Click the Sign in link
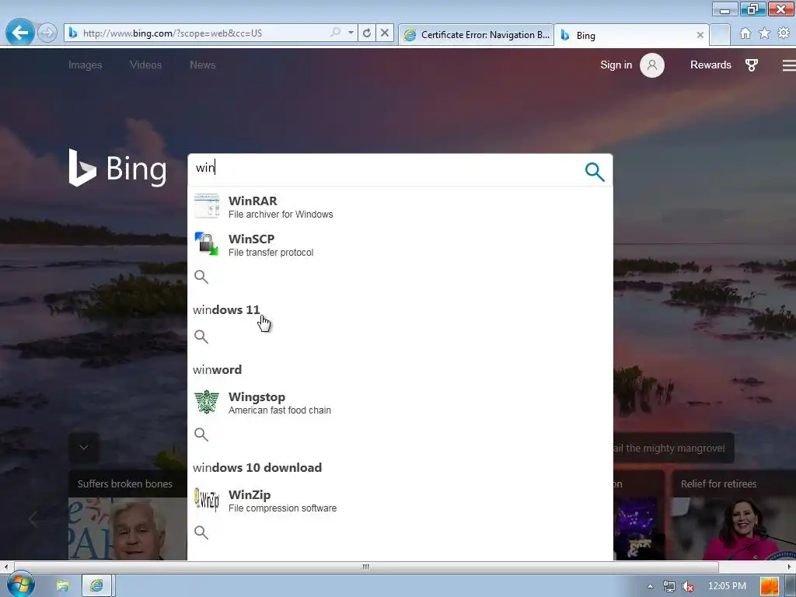The image size is (796, 597). 616,65
